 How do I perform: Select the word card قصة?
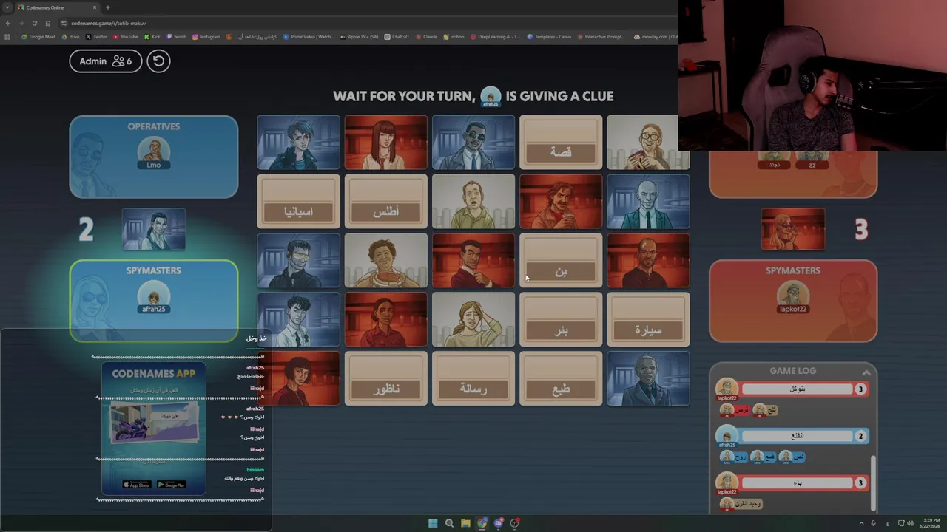[561, 143]
